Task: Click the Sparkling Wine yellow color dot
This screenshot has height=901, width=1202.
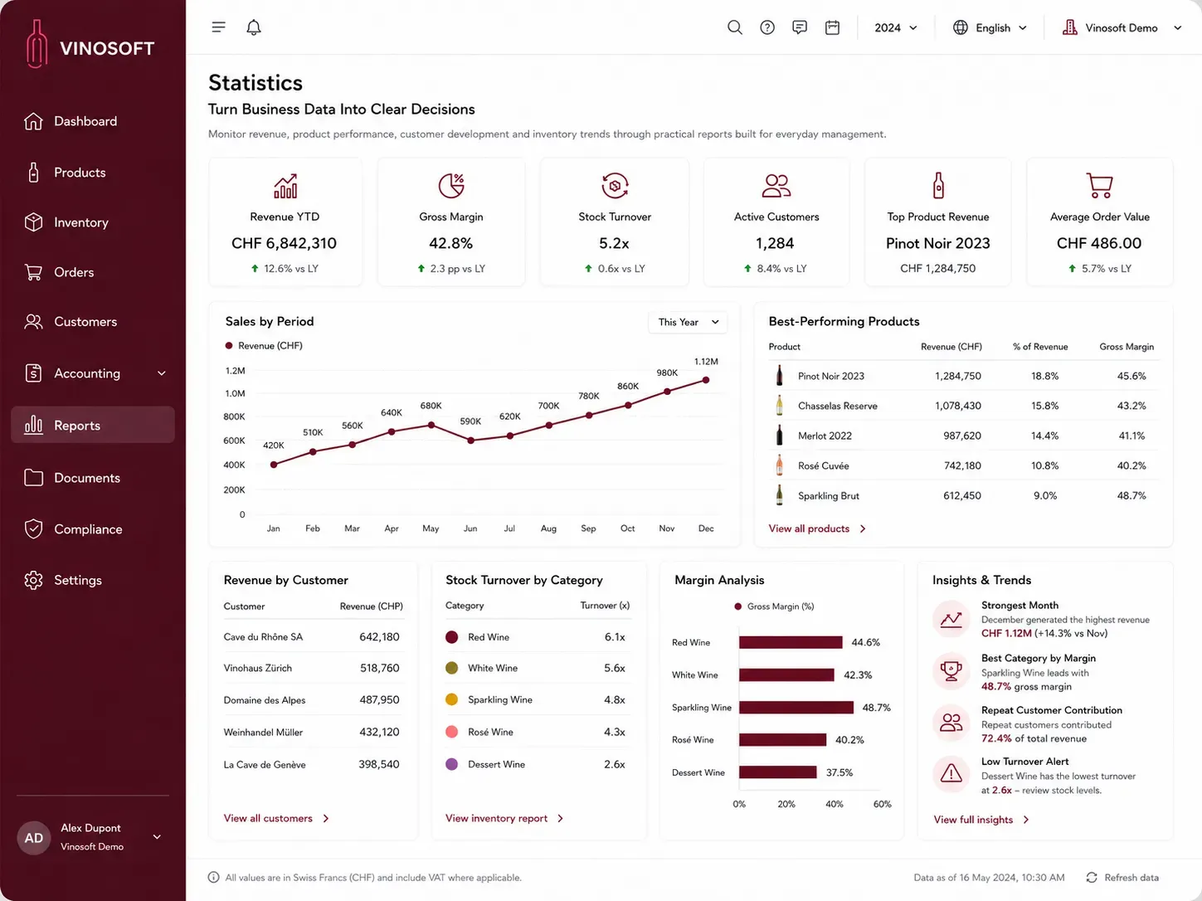Action: 452,699
